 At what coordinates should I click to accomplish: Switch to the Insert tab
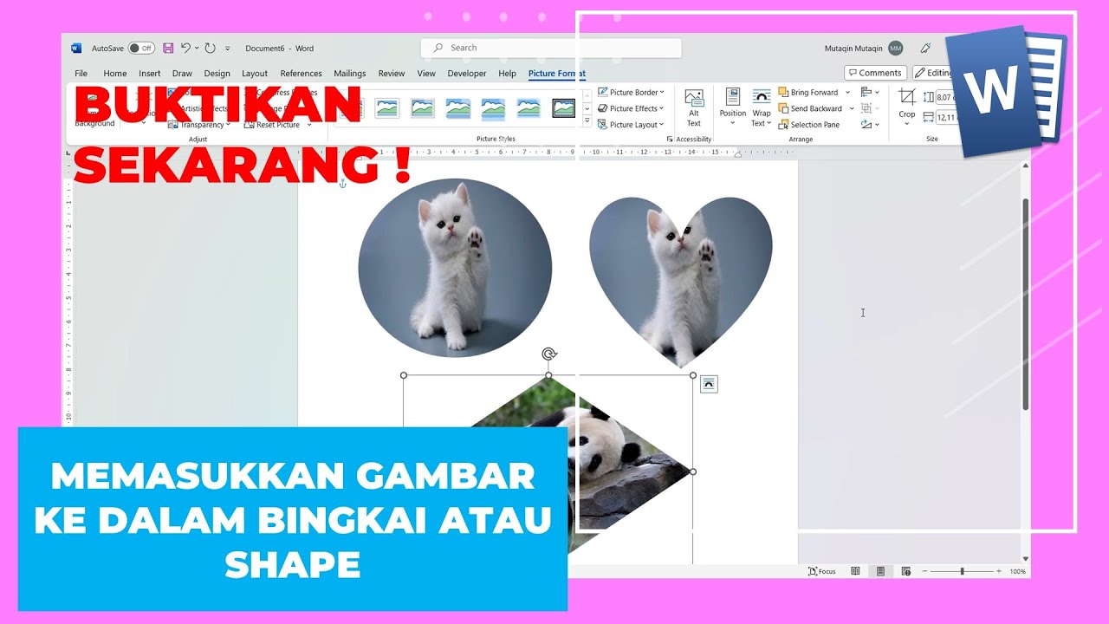click(150, 74)
